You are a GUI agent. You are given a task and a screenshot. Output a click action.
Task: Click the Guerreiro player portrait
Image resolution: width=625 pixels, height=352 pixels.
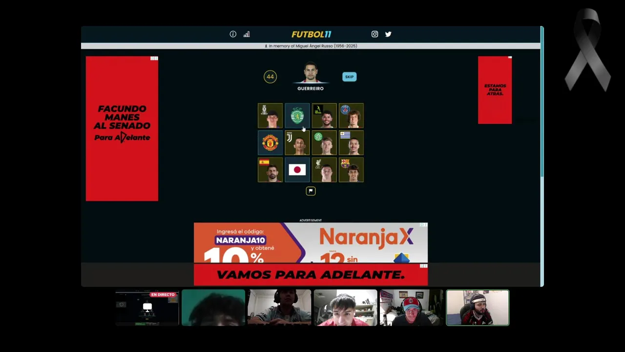[311, 73]
